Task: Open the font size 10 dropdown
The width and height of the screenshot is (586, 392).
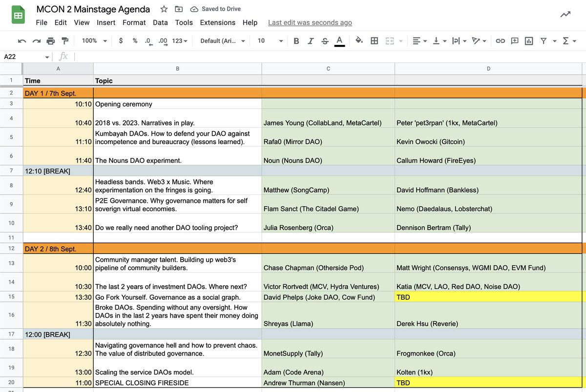Action: point(270,41)
